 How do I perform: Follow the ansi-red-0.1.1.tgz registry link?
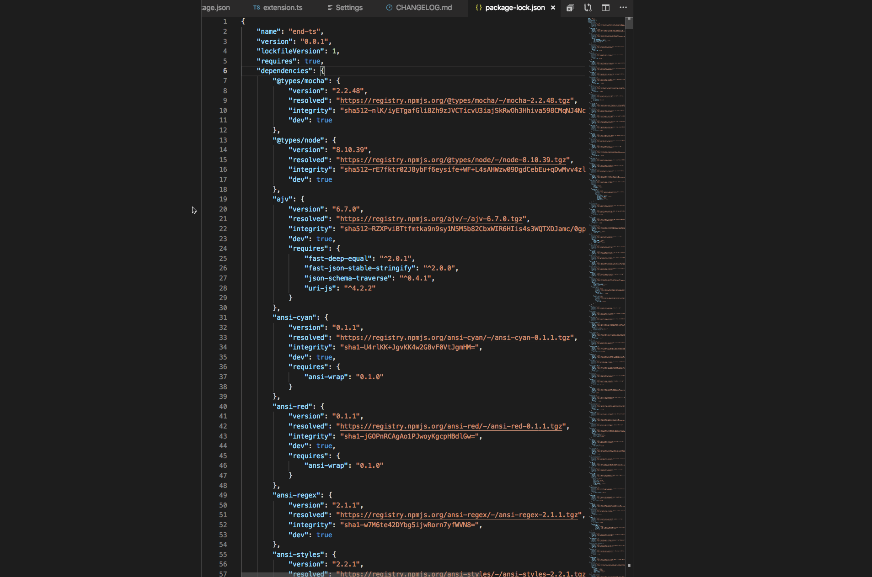coord(451,426)
